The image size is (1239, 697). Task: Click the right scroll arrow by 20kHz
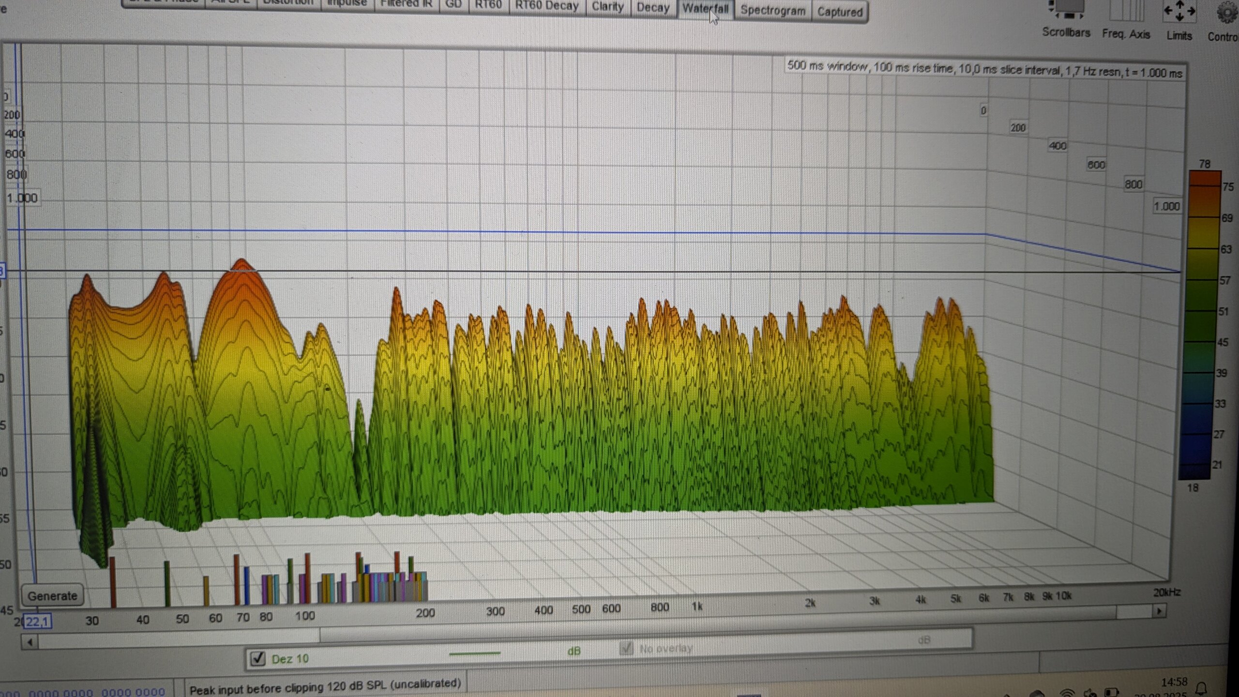coord(1159,611)
